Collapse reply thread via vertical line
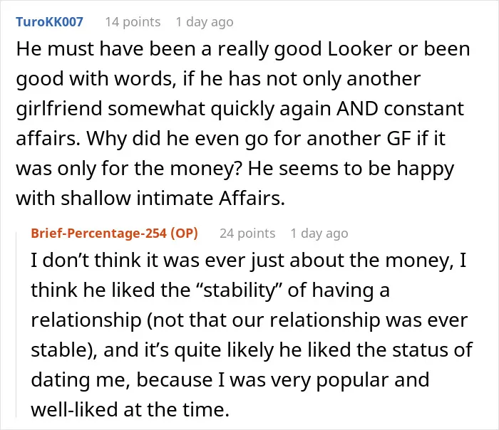The height and width of the screenshot is (430, 499). tap(16, 324)
